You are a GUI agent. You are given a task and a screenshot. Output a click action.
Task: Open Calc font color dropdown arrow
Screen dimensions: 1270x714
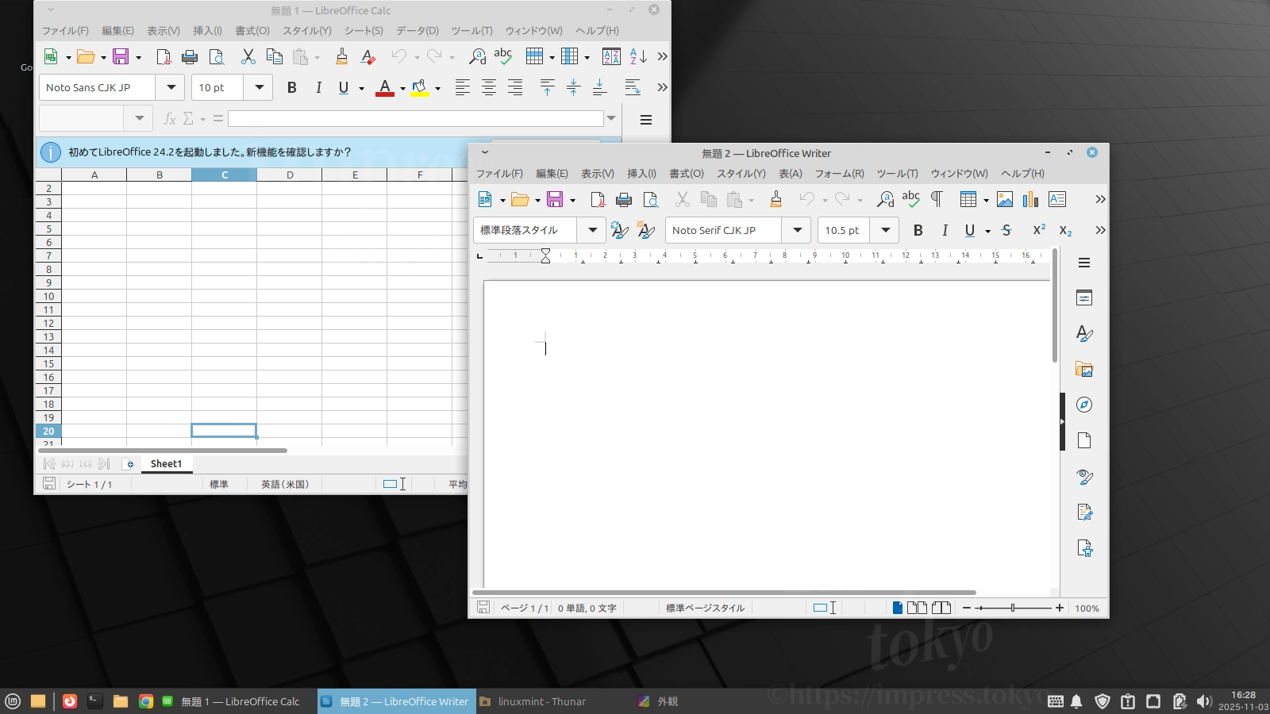[x=402, y=88]
